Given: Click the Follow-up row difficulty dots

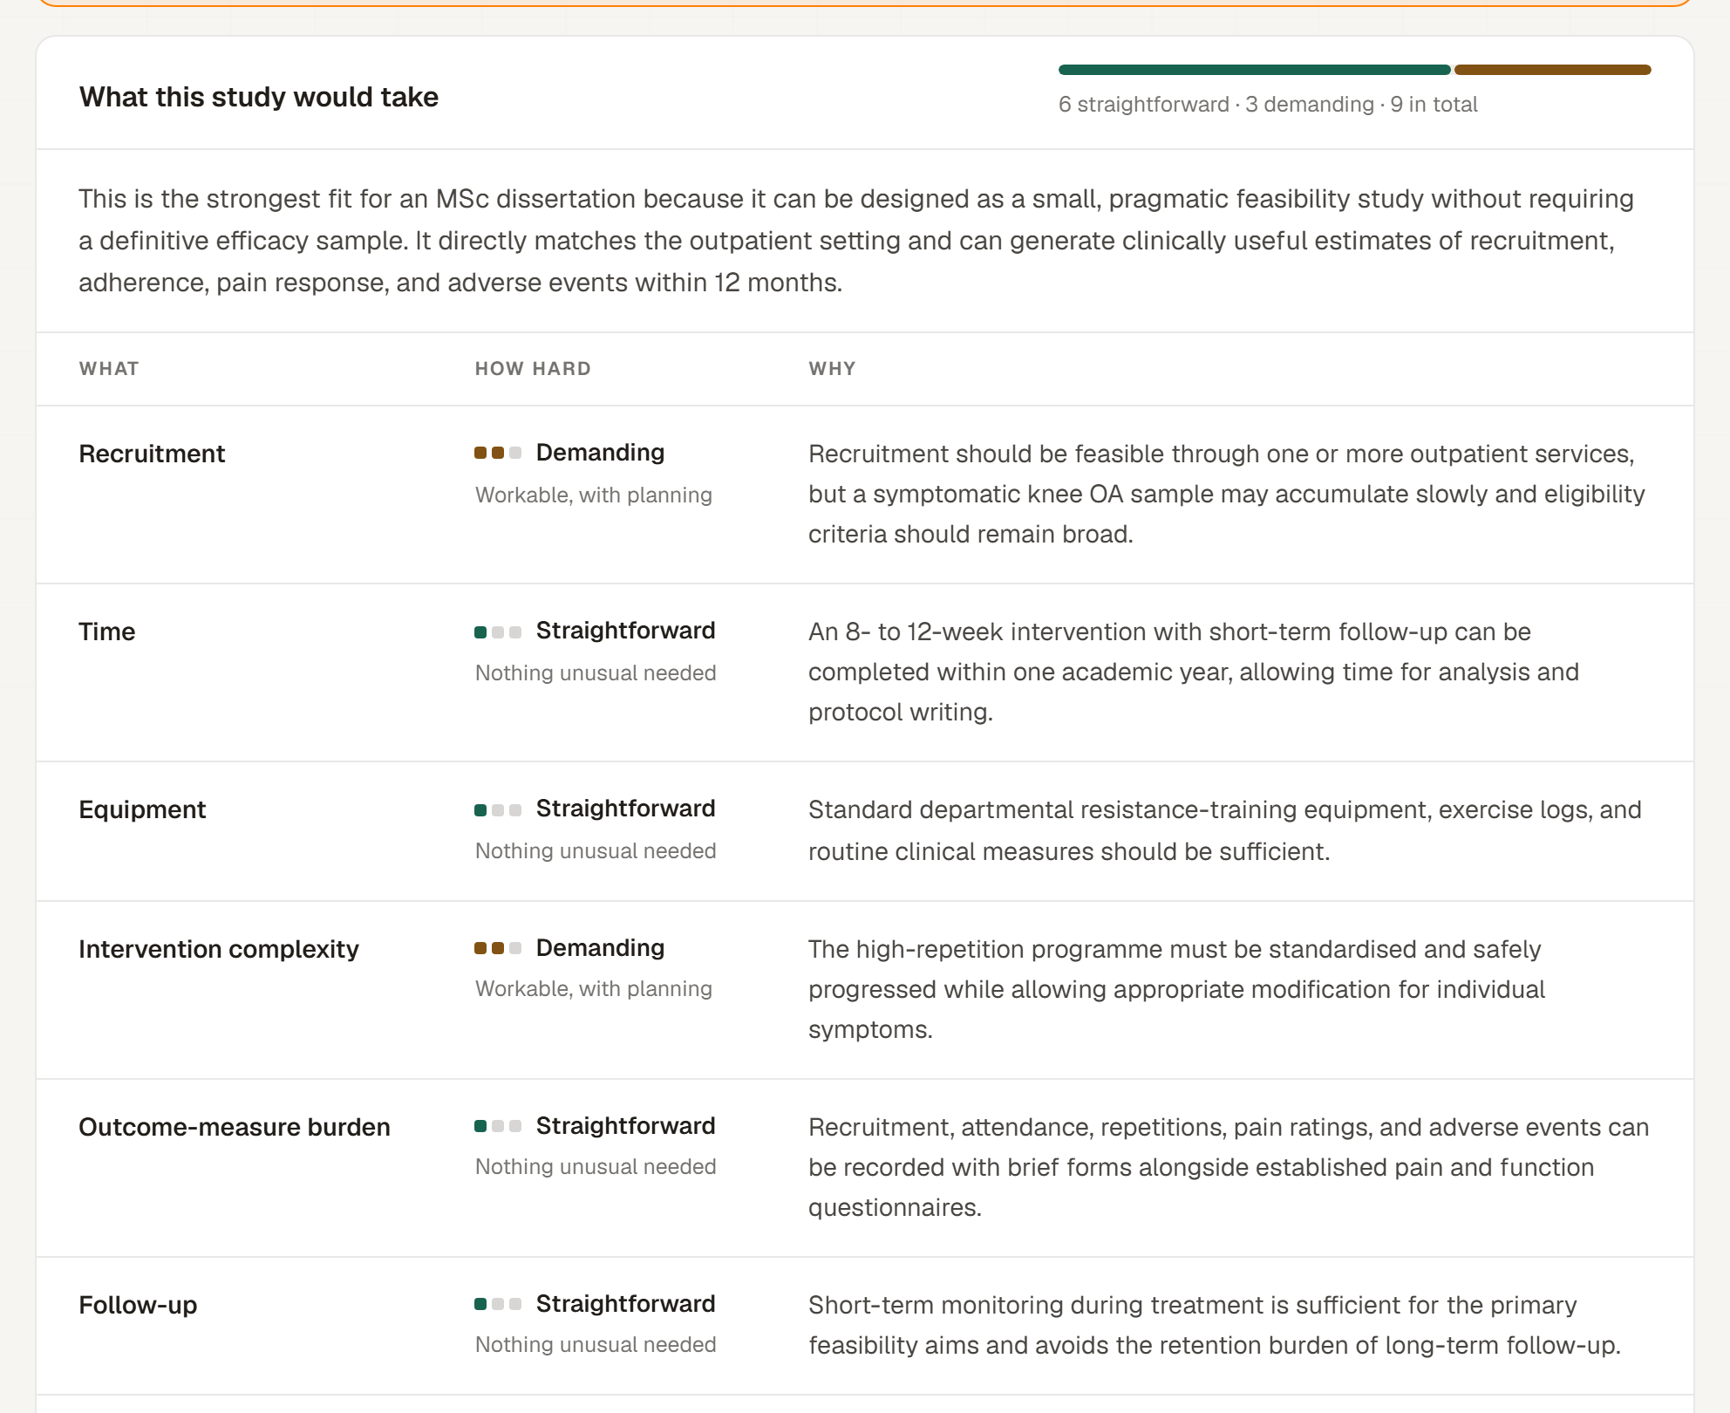Looking at the screenshot, I should point(498,1304).
